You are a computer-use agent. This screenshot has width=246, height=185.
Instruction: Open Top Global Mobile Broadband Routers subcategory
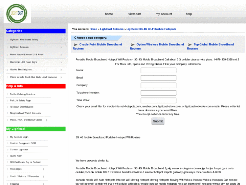point(210,47)
